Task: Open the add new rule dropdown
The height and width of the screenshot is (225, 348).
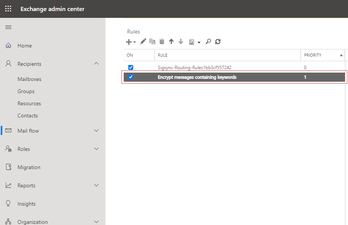Action: 131,42
